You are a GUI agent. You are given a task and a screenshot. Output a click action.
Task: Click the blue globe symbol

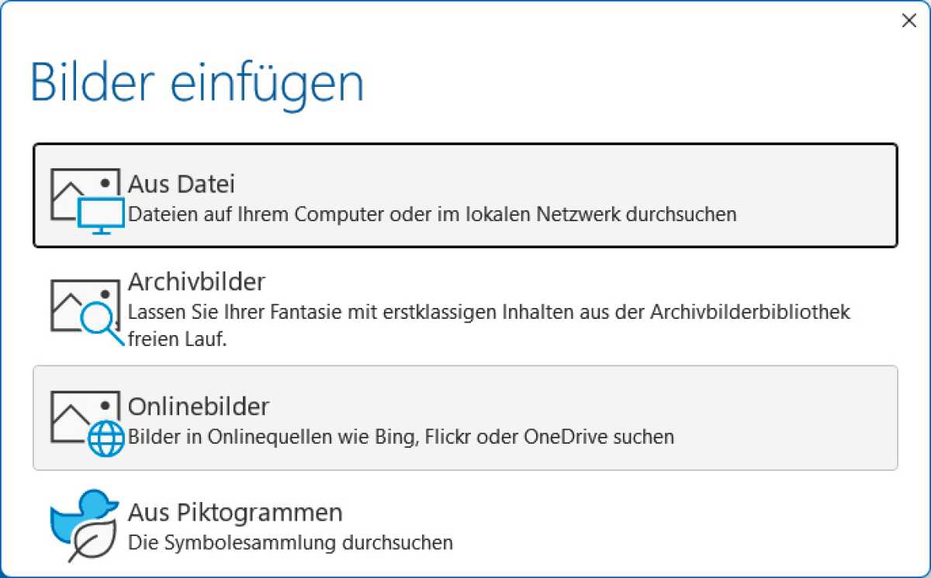[x=106, y=438]
